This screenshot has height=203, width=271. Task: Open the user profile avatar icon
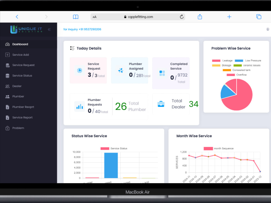(x=268, y=29)
